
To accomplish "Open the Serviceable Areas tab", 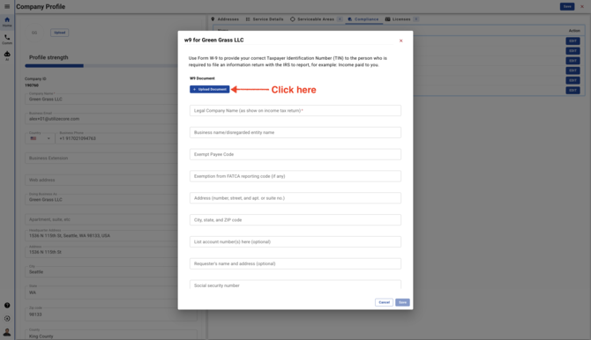I will [x=316, y=19].
